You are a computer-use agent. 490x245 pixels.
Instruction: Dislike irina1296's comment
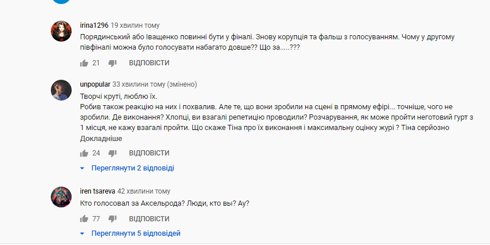[113, 62]
